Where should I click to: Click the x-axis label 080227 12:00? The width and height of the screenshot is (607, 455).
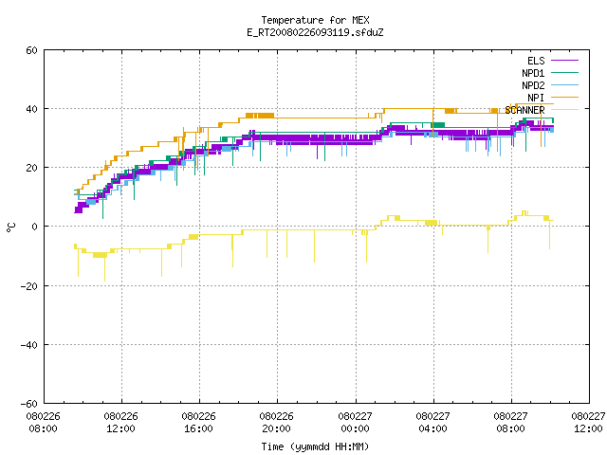pos(588,423)
